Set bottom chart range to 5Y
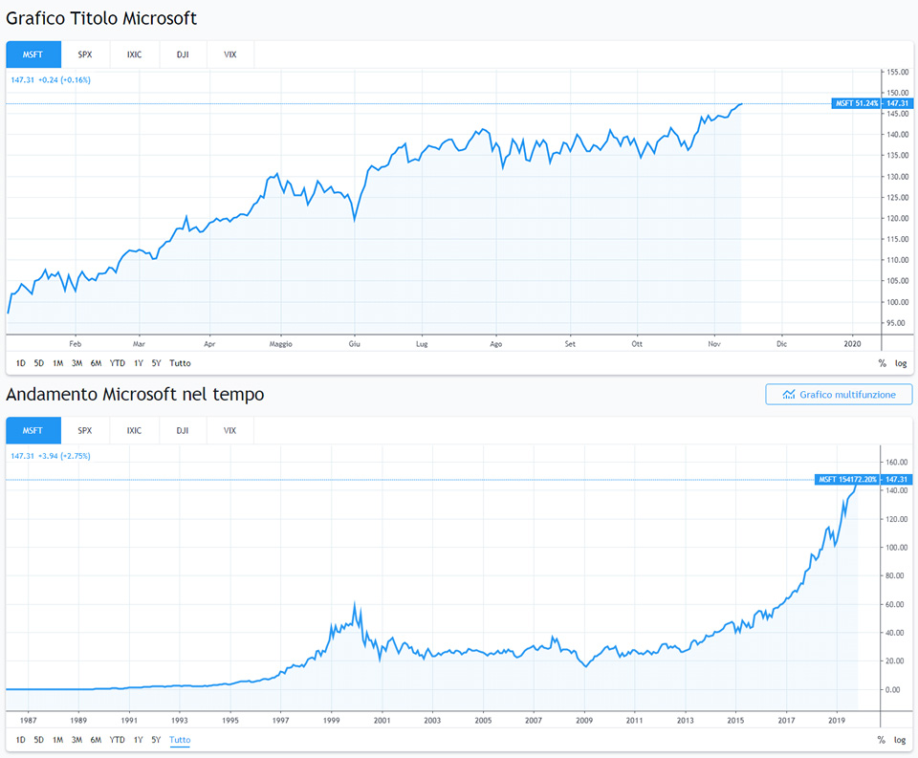918x758 pixels. click(x=156, y=740)
